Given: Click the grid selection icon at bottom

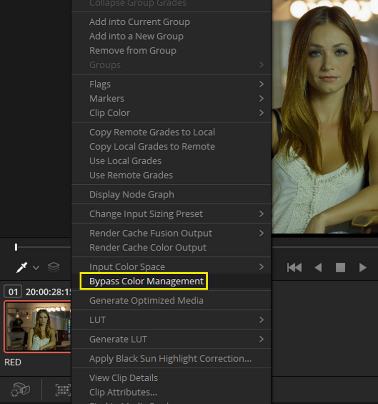Looking at the screenshot, I should click(63, 390).
